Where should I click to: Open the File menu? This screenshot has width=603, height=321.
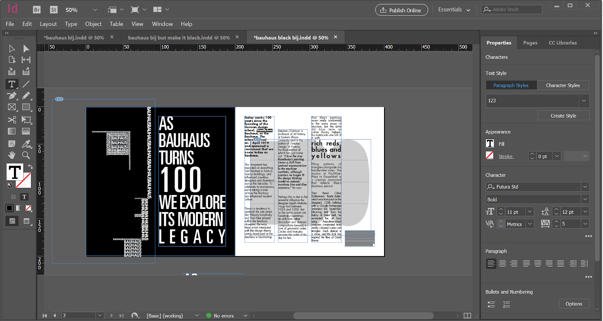click(x=10, y=24)
